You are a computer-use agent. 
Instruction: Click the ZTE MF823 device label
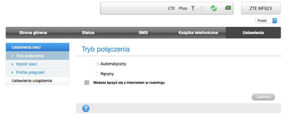click(x=260, y=8)
